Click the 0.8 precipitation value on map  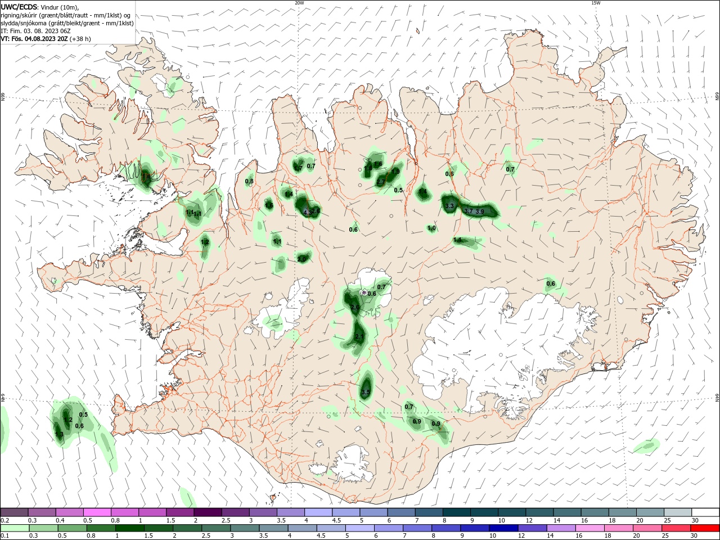click(x=250, y=181)
